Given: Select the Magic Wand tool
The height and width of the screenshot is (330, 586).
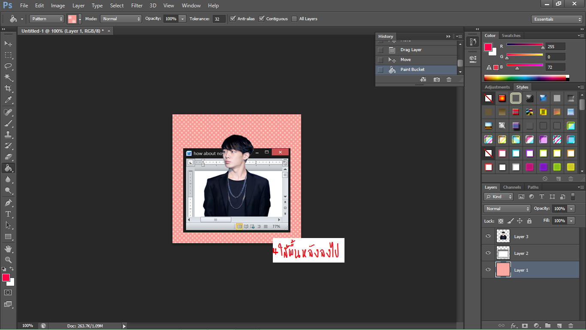Looking at the screenshot, I should coord(8,77).
